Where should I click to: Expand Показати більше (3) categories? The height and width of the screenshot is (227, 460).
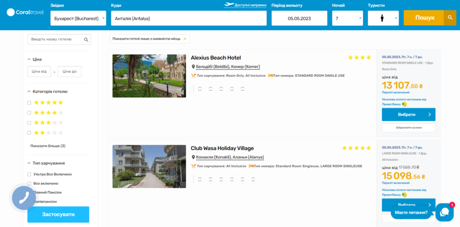coord(48,146)
